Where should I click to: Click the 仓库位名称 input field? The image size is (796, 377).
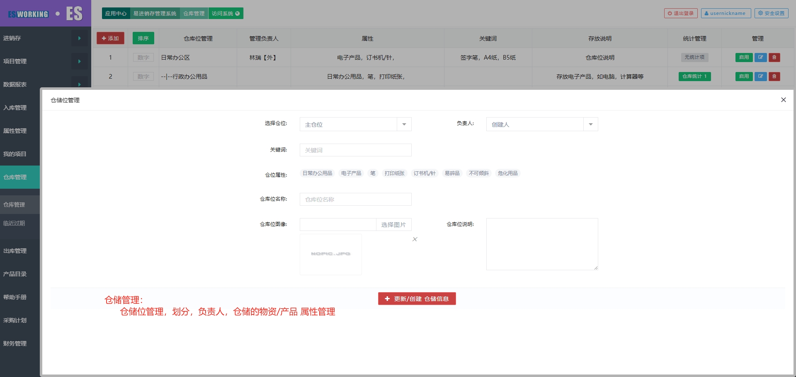click(x=355, y=199)
